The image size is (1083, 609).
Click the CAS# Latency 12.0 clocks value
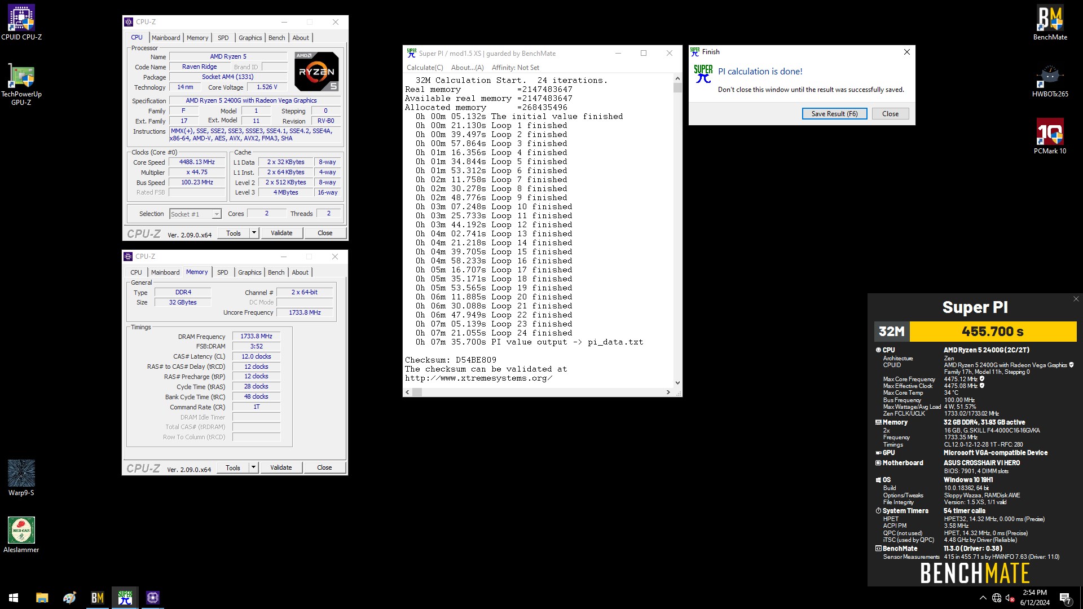tap(256, 356)
